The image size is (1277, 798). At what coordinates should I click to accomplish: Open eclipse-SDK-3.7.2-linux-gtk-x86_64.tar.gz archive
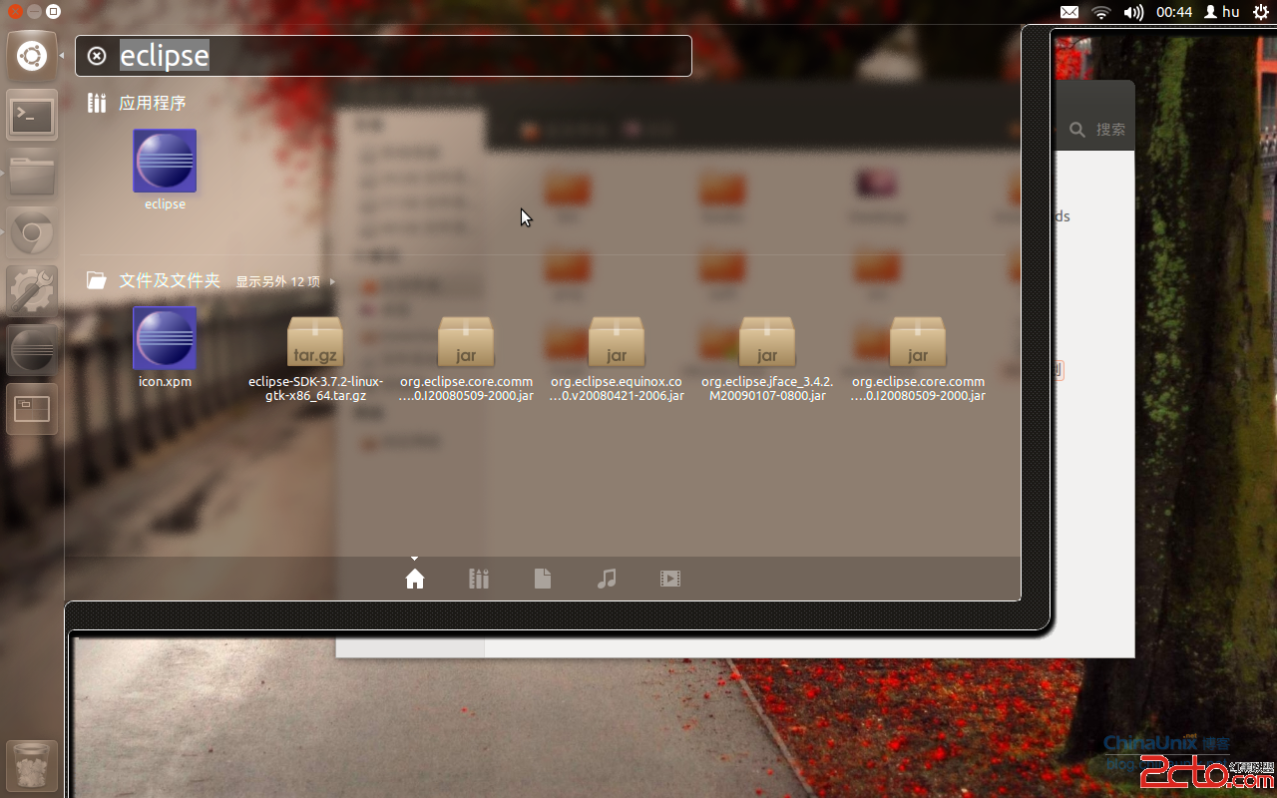point(315,360)
